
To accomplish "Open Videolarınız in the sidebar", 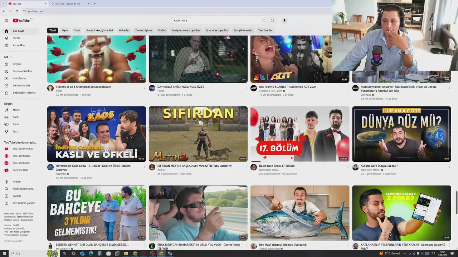I will point(20,79).
